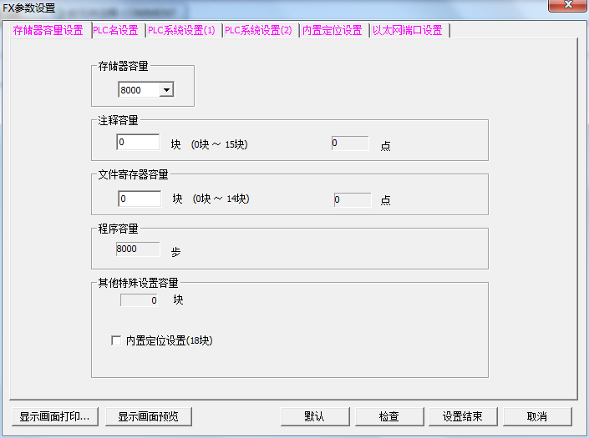This screenshot has height=438, width=589.
Task: Open 显示画面预览 print preview
Action: click(154, 416)
